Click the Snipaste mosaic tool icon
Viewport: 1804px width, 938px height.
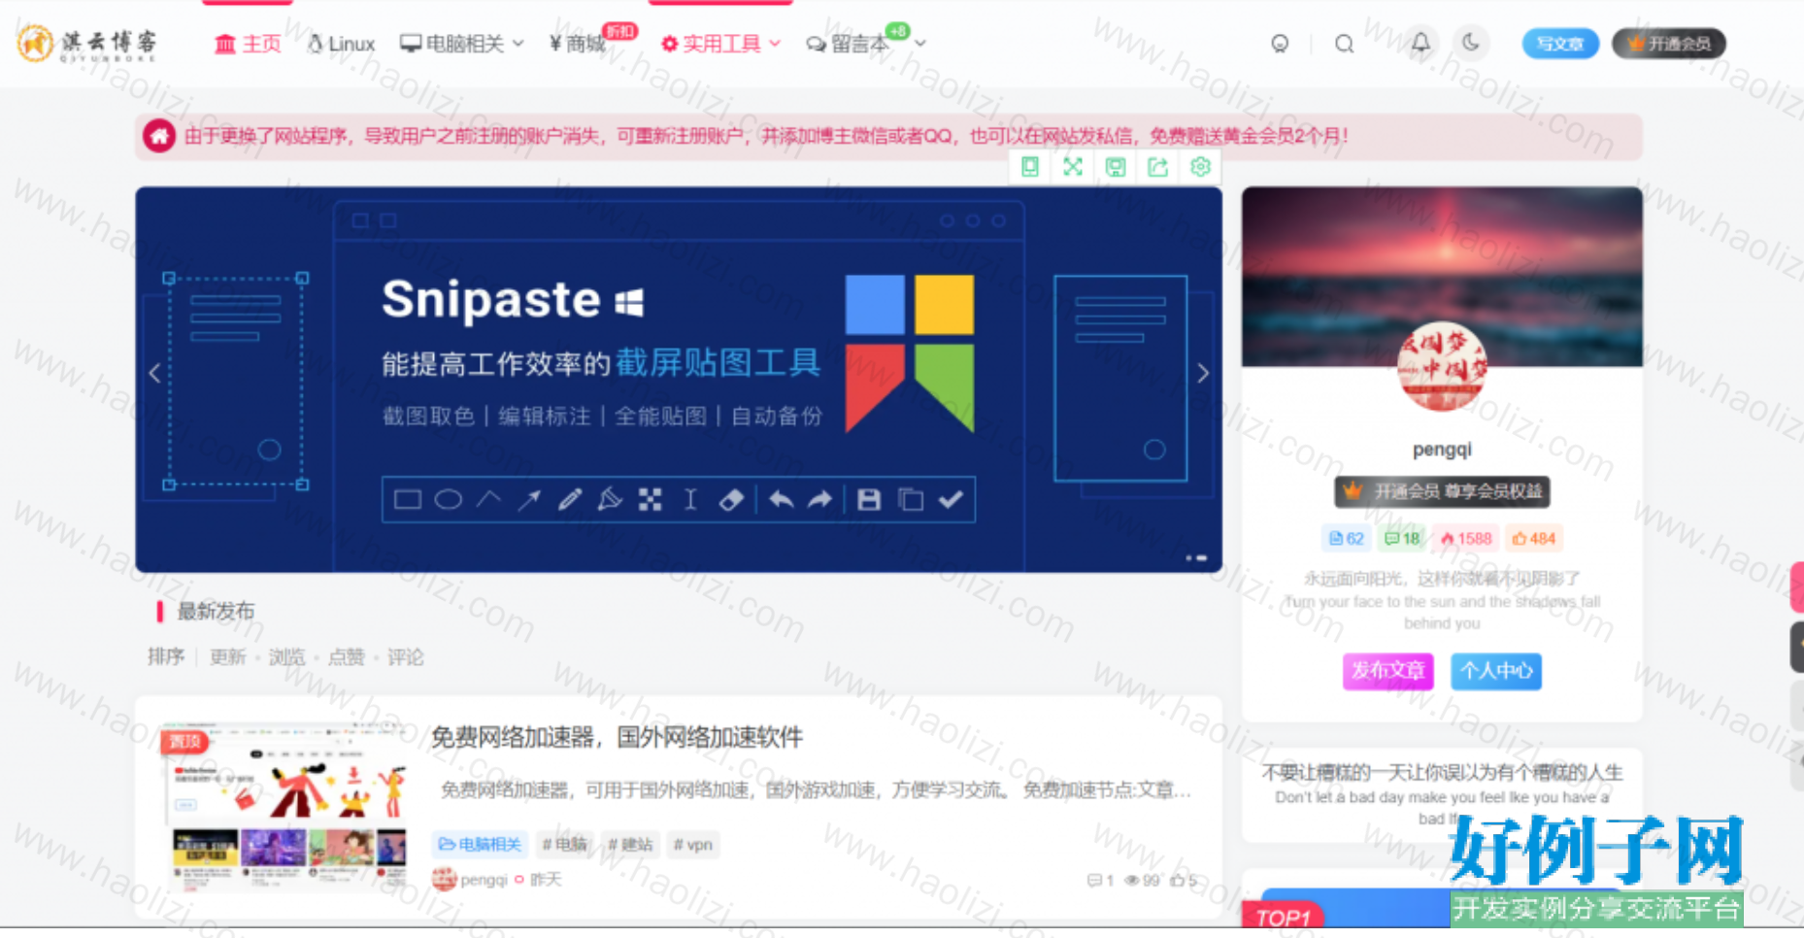[651, 500]
